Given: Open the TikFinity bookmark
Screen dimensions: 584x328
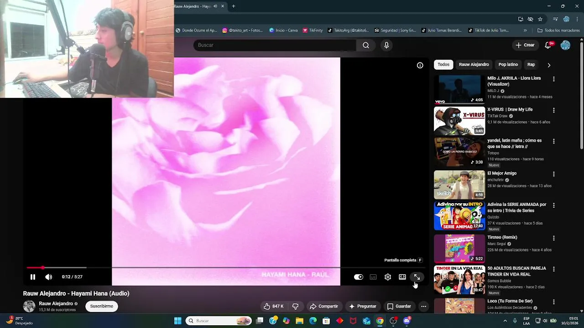Looking at the screenshot, I should 312,31.
